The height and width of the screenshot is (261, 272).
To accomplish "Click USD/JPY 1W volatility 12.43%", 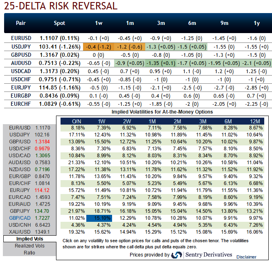I will [x=102, y=135].
